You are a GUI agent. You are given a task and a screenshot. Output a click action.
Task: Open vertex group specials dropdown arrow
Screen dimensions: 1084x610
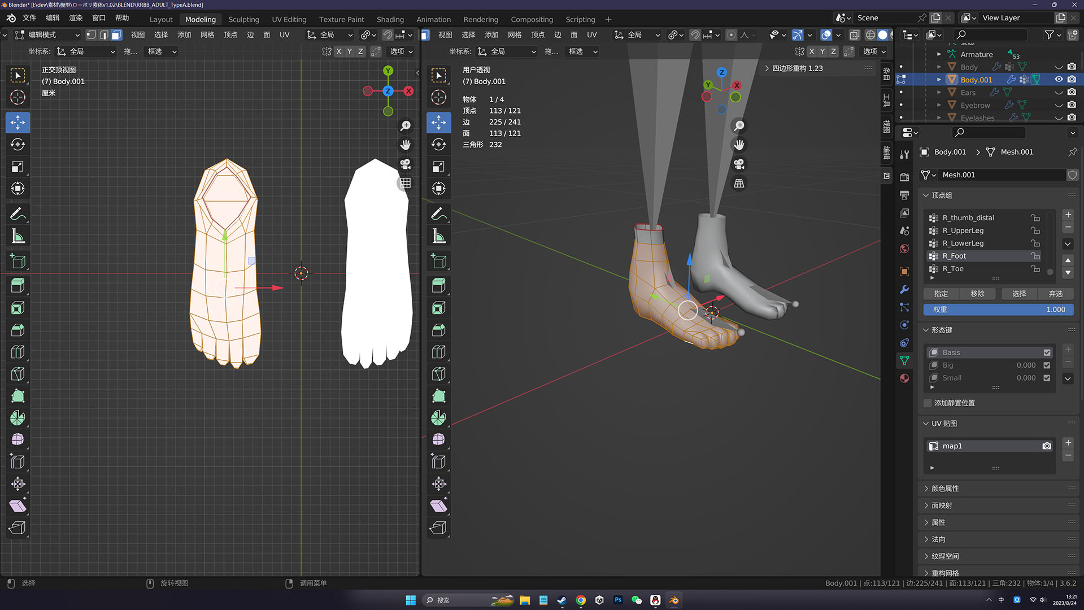click(x=1068, y=244)
